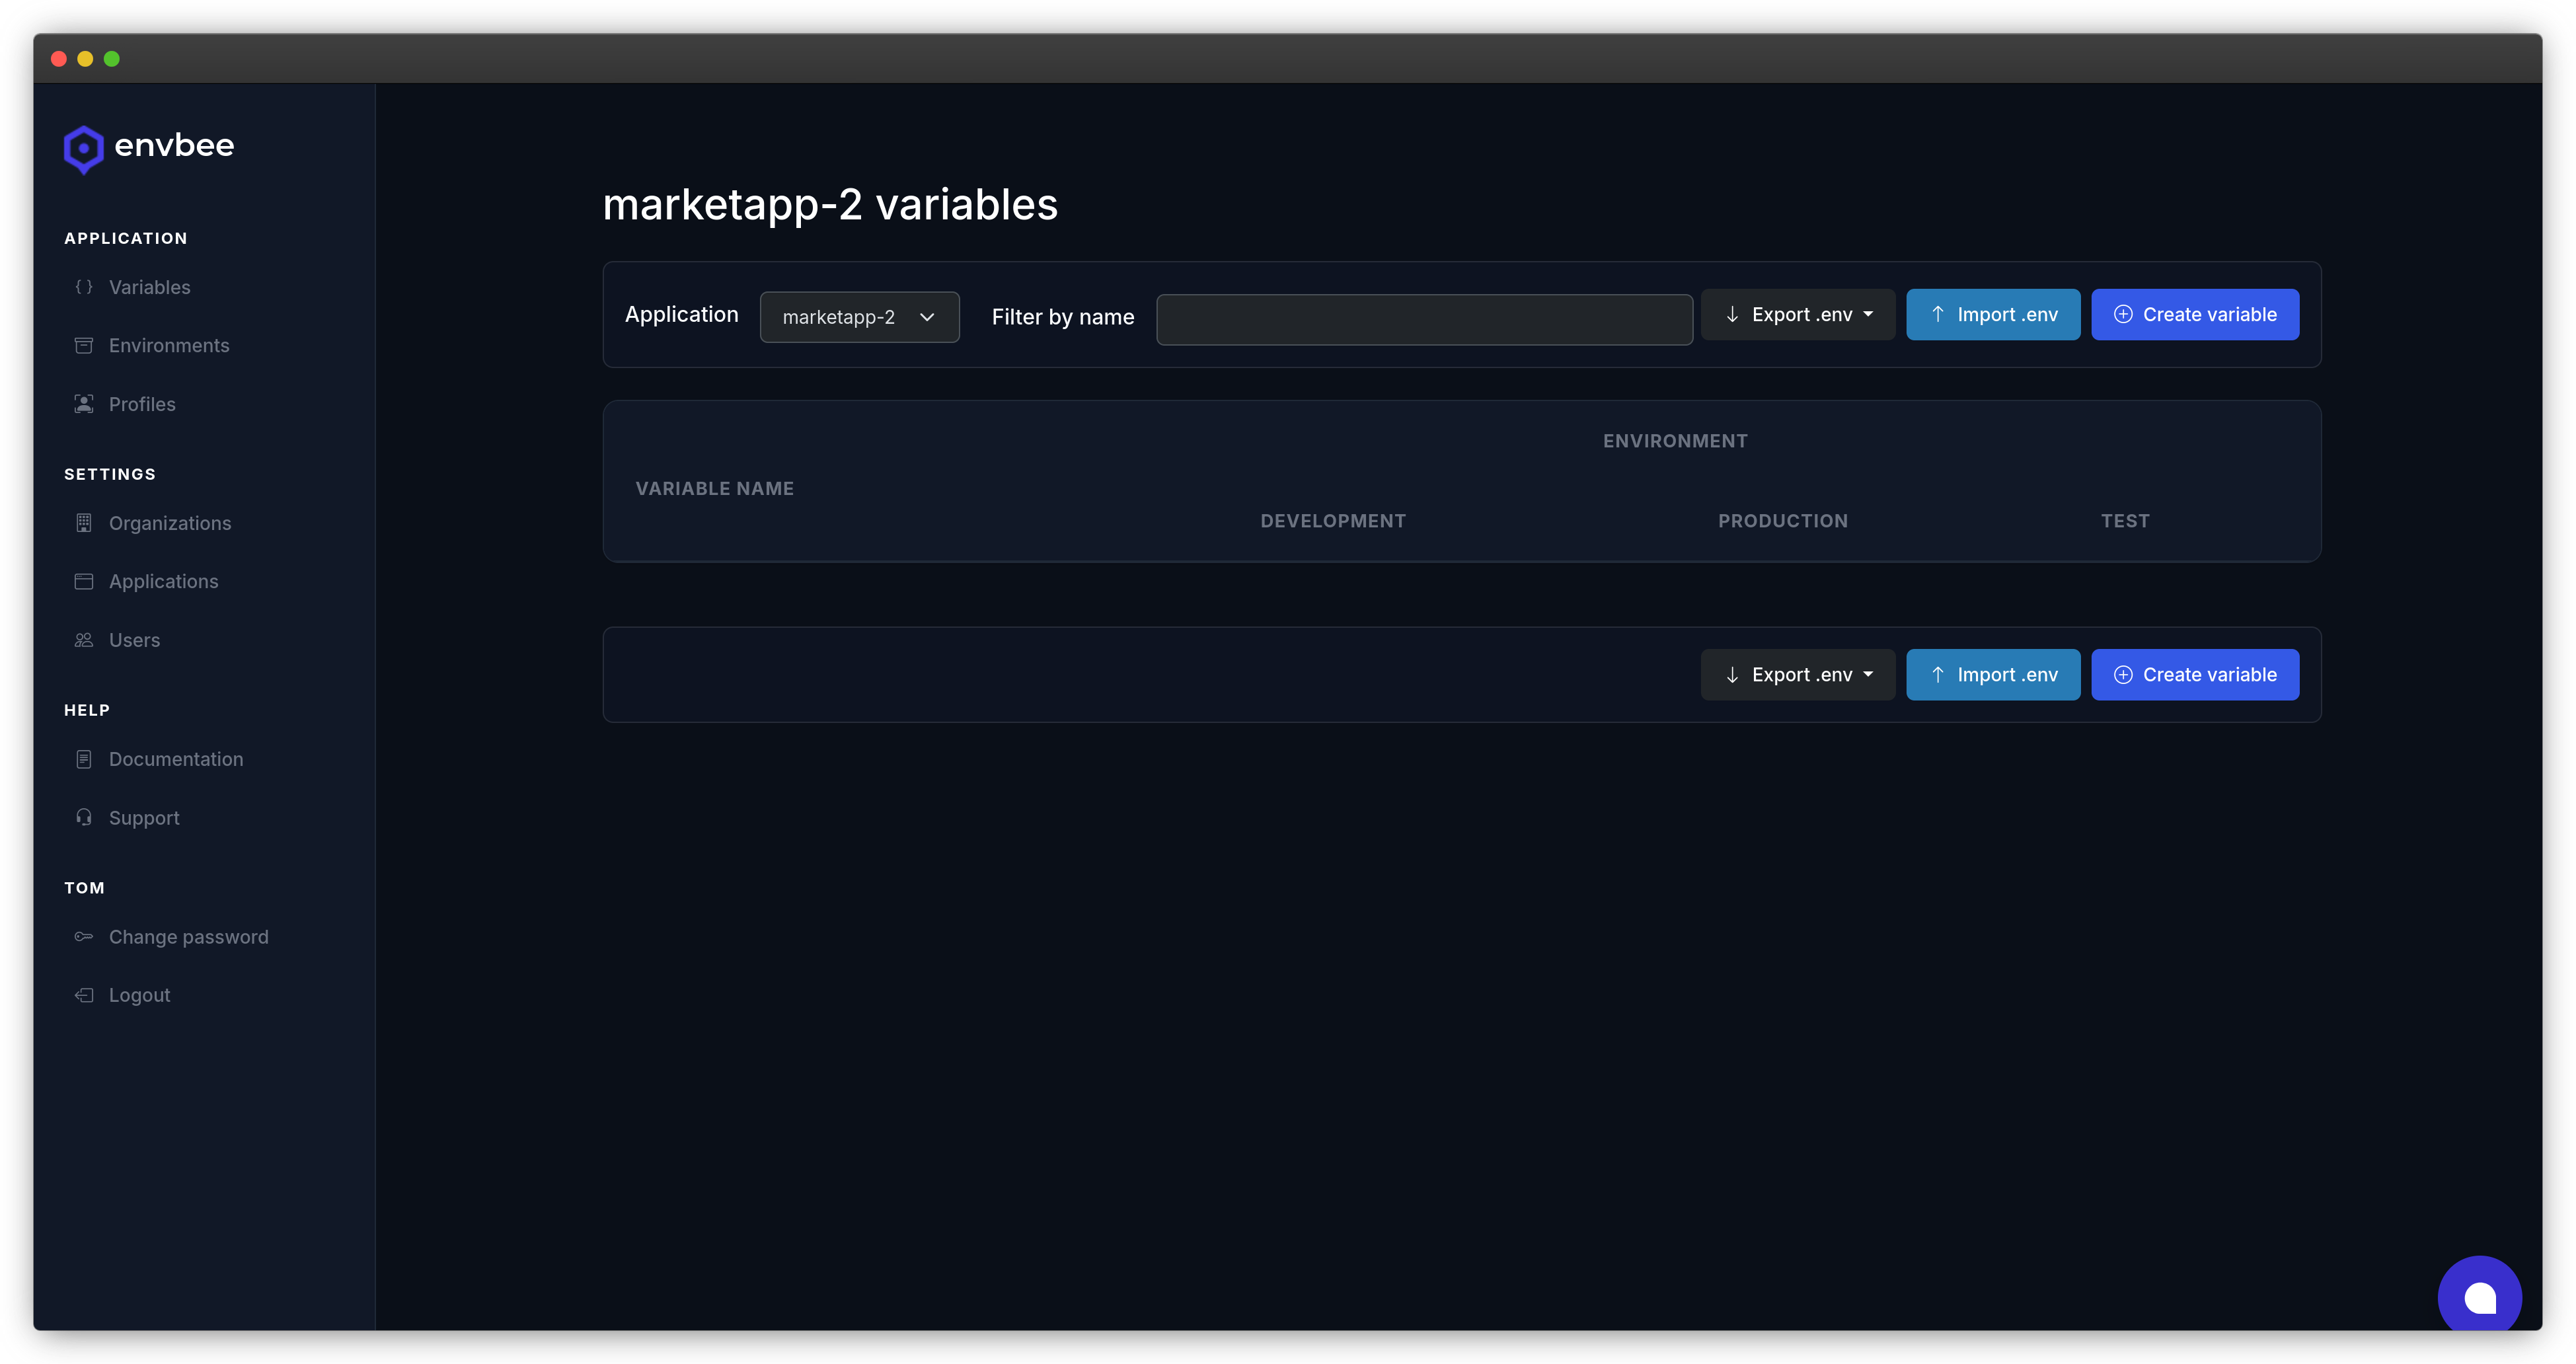Screen dimensions: 2576x1364
Task: Open Environments from the sidebar icon
Action: pyautogui.click(x=84, y=345)
